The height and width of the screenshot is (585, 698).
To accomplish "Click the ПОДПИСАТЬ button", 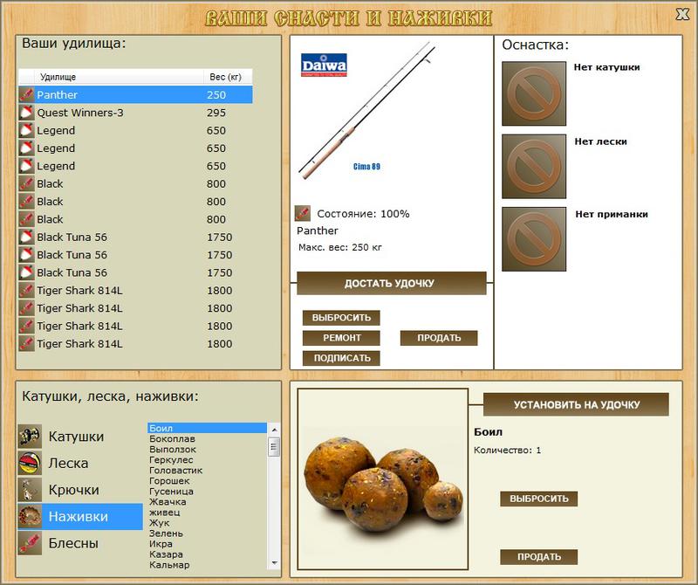I will tap(341, 358).
